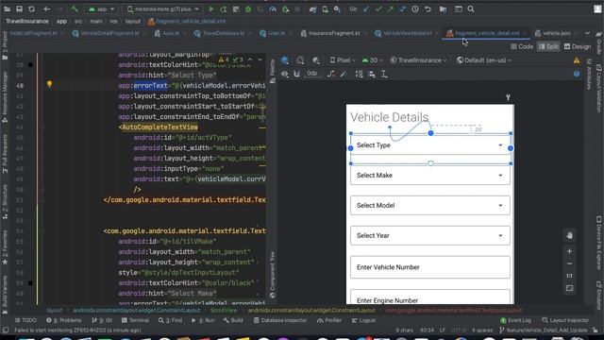The image size is (604, 340).
Task: Click the rollback/undo arrow icon
Action: [428, 8]
